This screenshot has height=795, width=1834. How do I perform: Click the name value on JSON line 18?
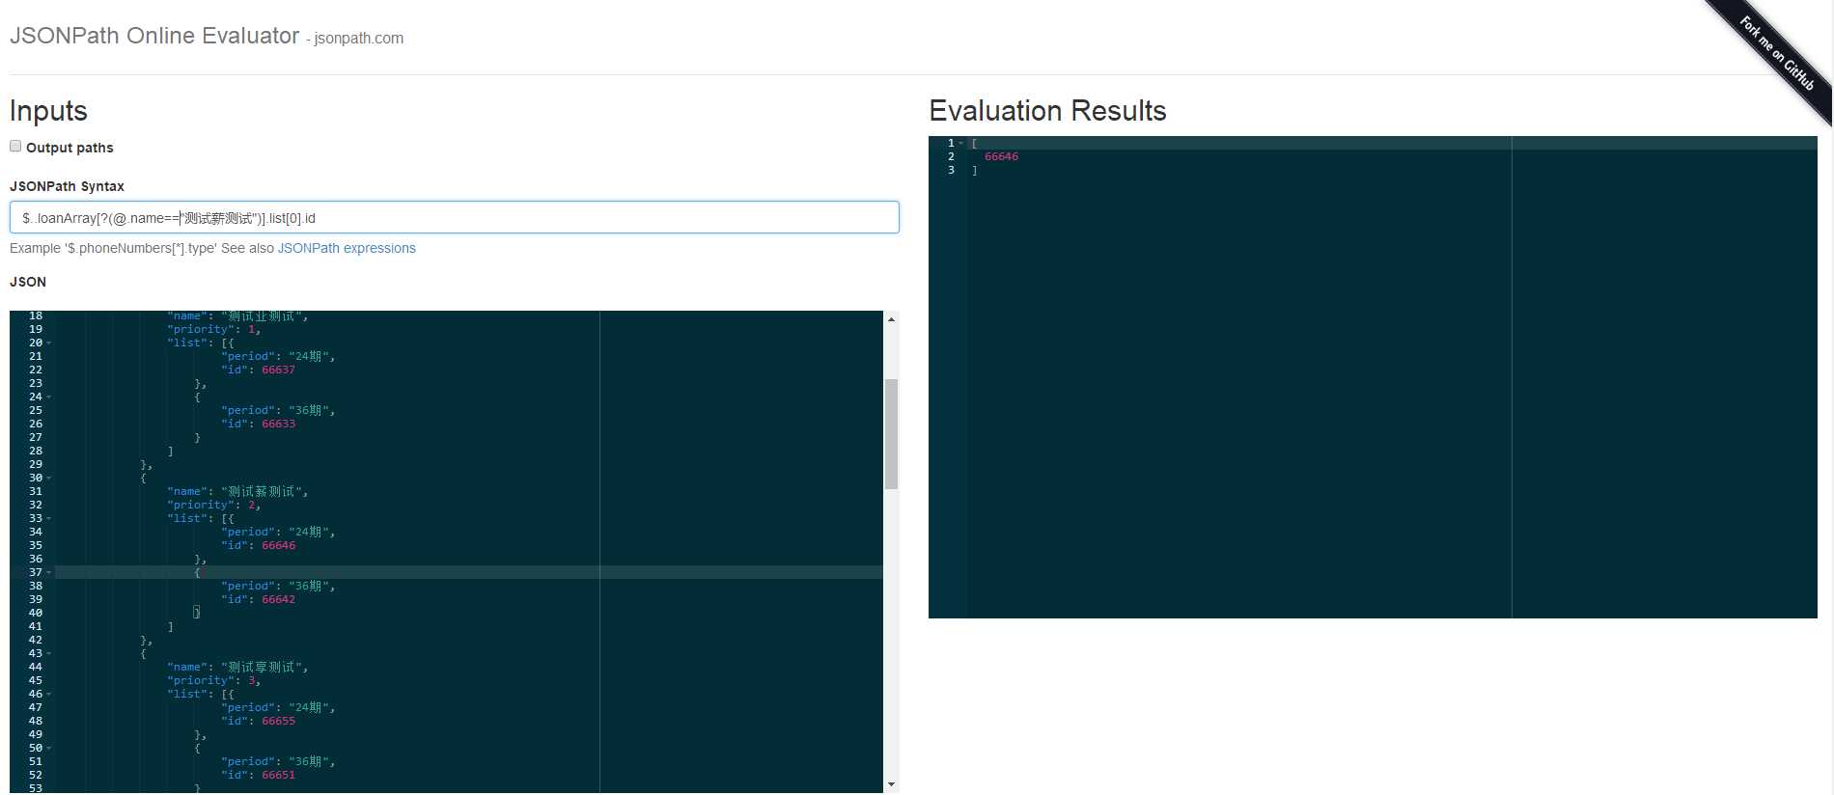pyautogui.click(x=262, y=316)
